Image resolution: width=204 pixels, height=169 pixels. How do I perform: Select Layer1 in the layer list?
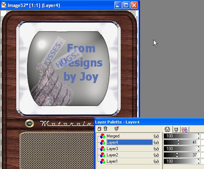tap(129, 161)
